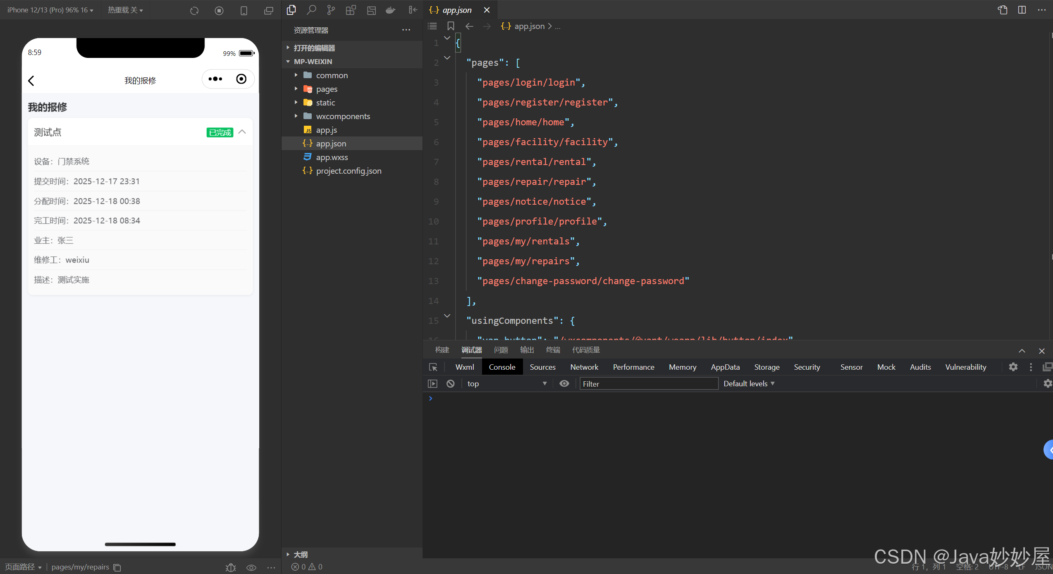Toggle the hot reload dropdown 热重载 关
This screenshot has width=1053, height=574.
coord(125,10)
